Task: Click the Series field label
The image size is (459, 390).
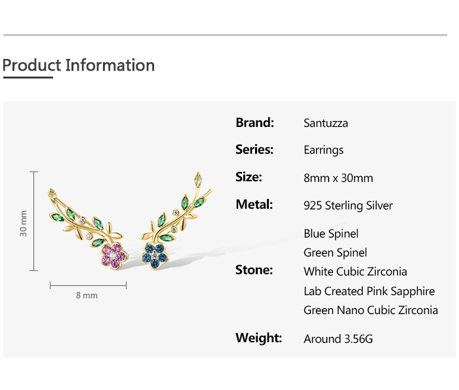Action: click(254, 149)
